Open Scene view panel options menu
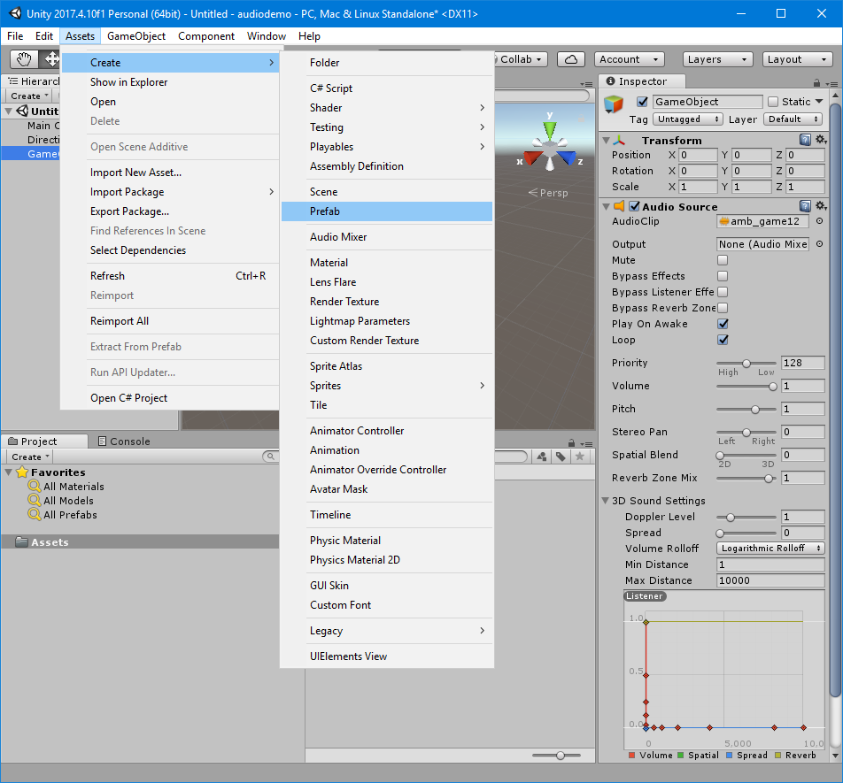 point(586,84)
